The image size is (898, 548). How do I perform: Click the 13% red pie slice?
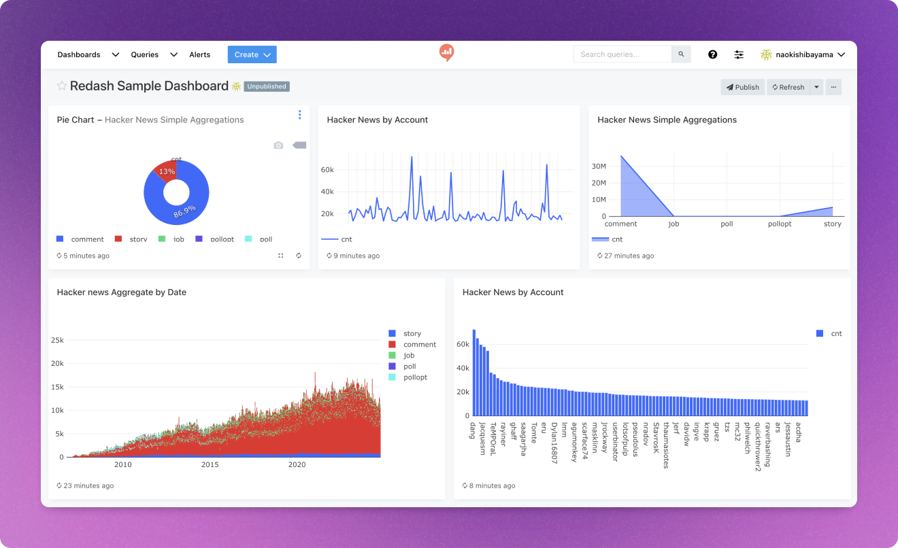point(167,171)
